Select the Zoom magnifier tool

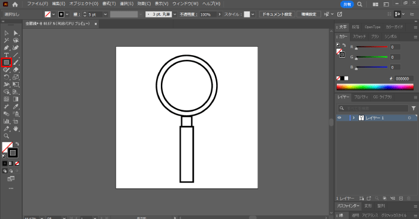pyautogui.click(x=6, y=136)
